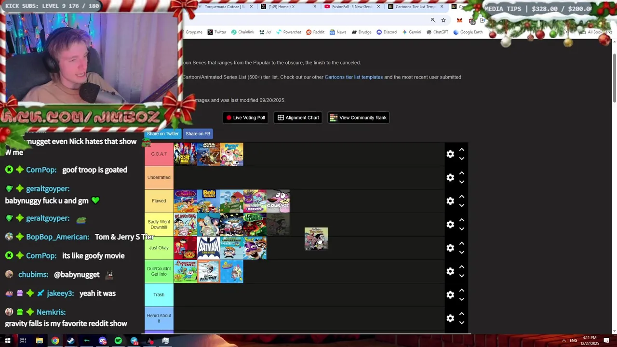
Task: Open View Community Rank
Action: 358,118
